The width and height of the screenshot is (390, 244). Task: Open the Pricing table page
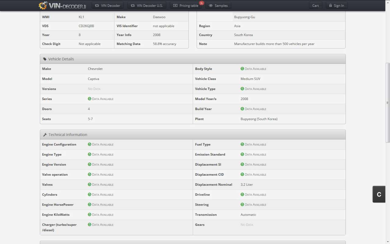(x=186, y=5)
